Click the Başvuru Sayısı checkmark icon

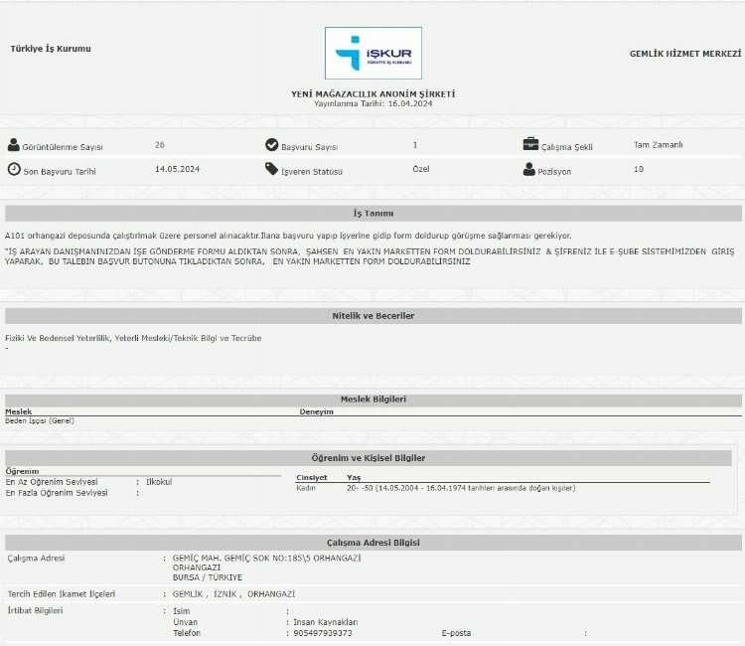(x=271, y=145)
